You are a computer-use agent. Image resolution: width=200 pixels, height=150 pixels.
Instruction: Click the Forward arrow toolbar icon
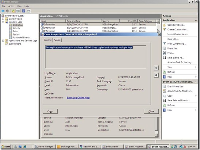[7, 11]
